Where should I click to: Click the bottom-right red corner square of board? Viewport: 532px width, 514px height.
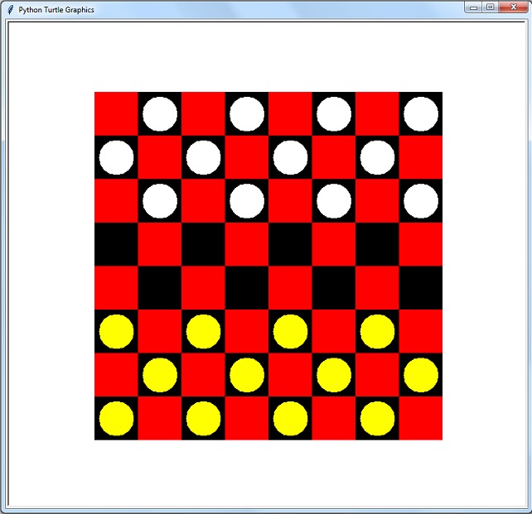tap(421, 419)
